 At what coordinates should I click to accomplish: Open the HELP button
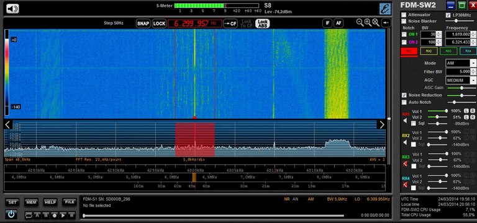(50, 202)
